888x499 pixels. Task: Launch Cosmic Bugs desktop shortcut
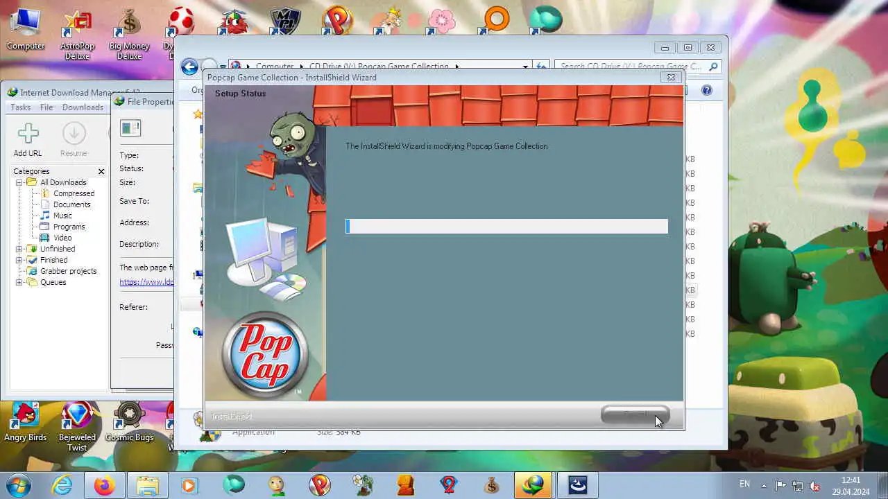pyautogui.click(x=129, y=423)
